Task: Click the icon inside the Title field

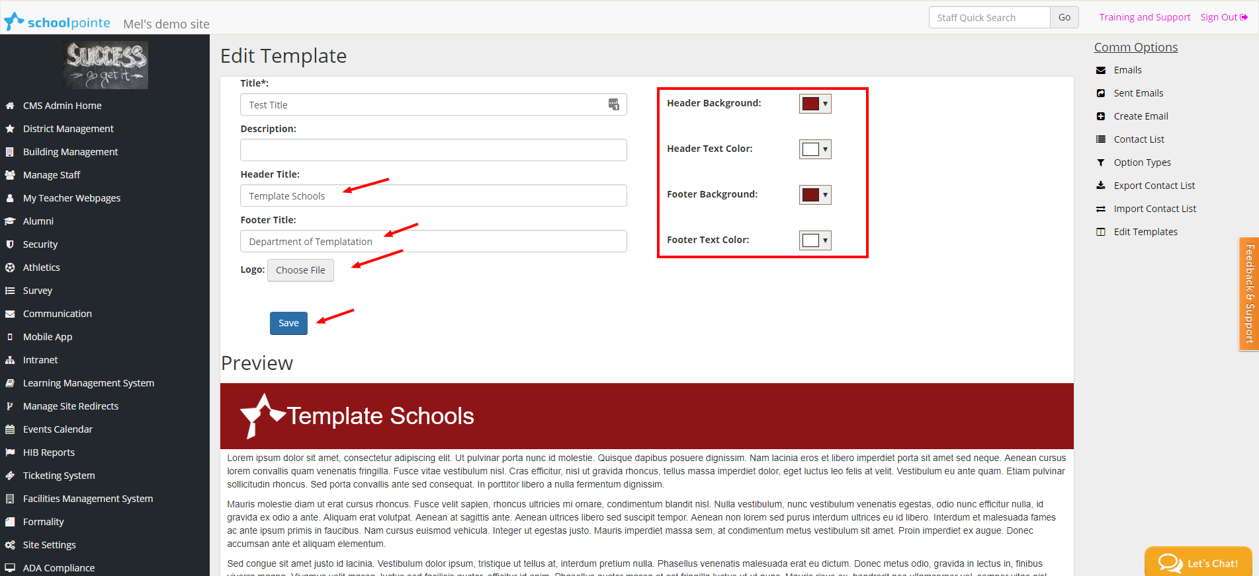Action: click(613, 104)
